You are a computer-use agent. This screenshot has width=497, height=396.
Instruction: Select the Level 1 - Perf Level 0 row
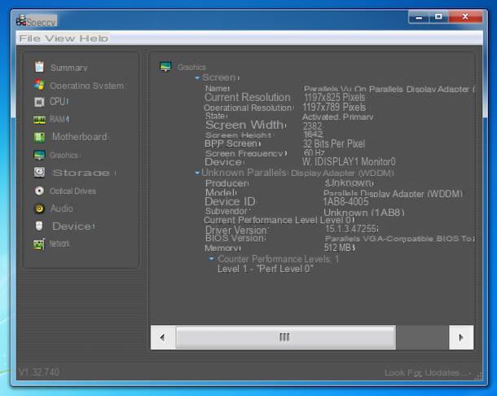pyautogui.click(x=265, y=269)
